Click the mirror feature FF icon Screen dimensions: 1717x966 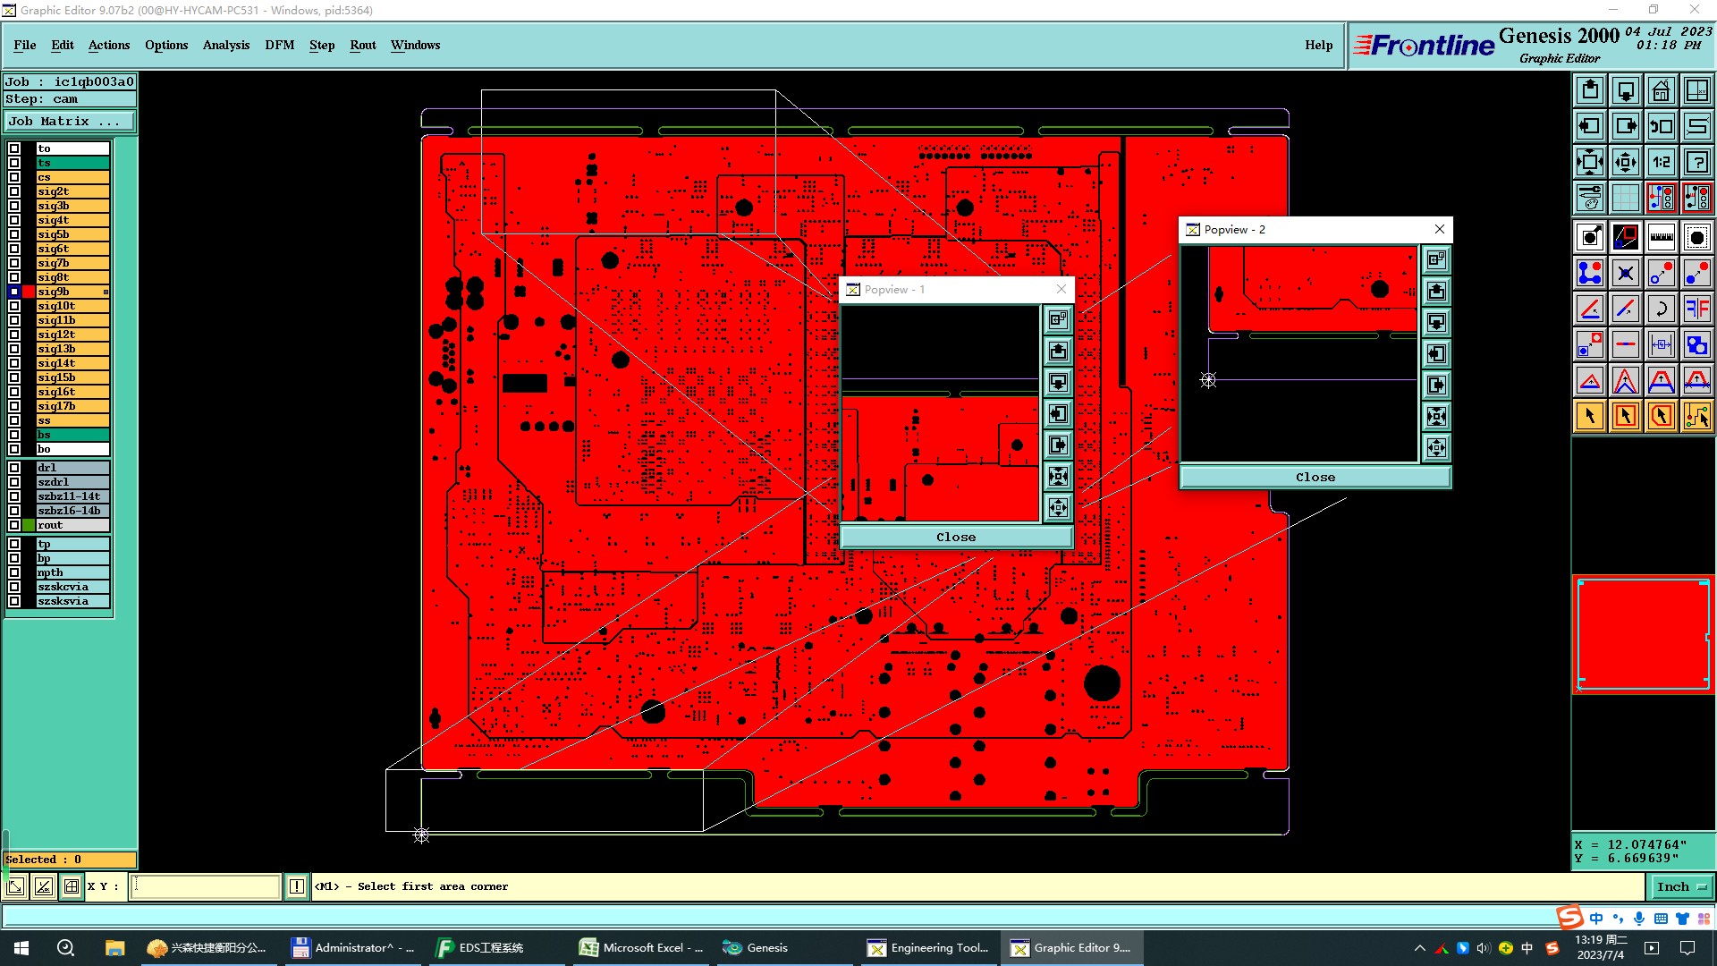(1696, 309)
